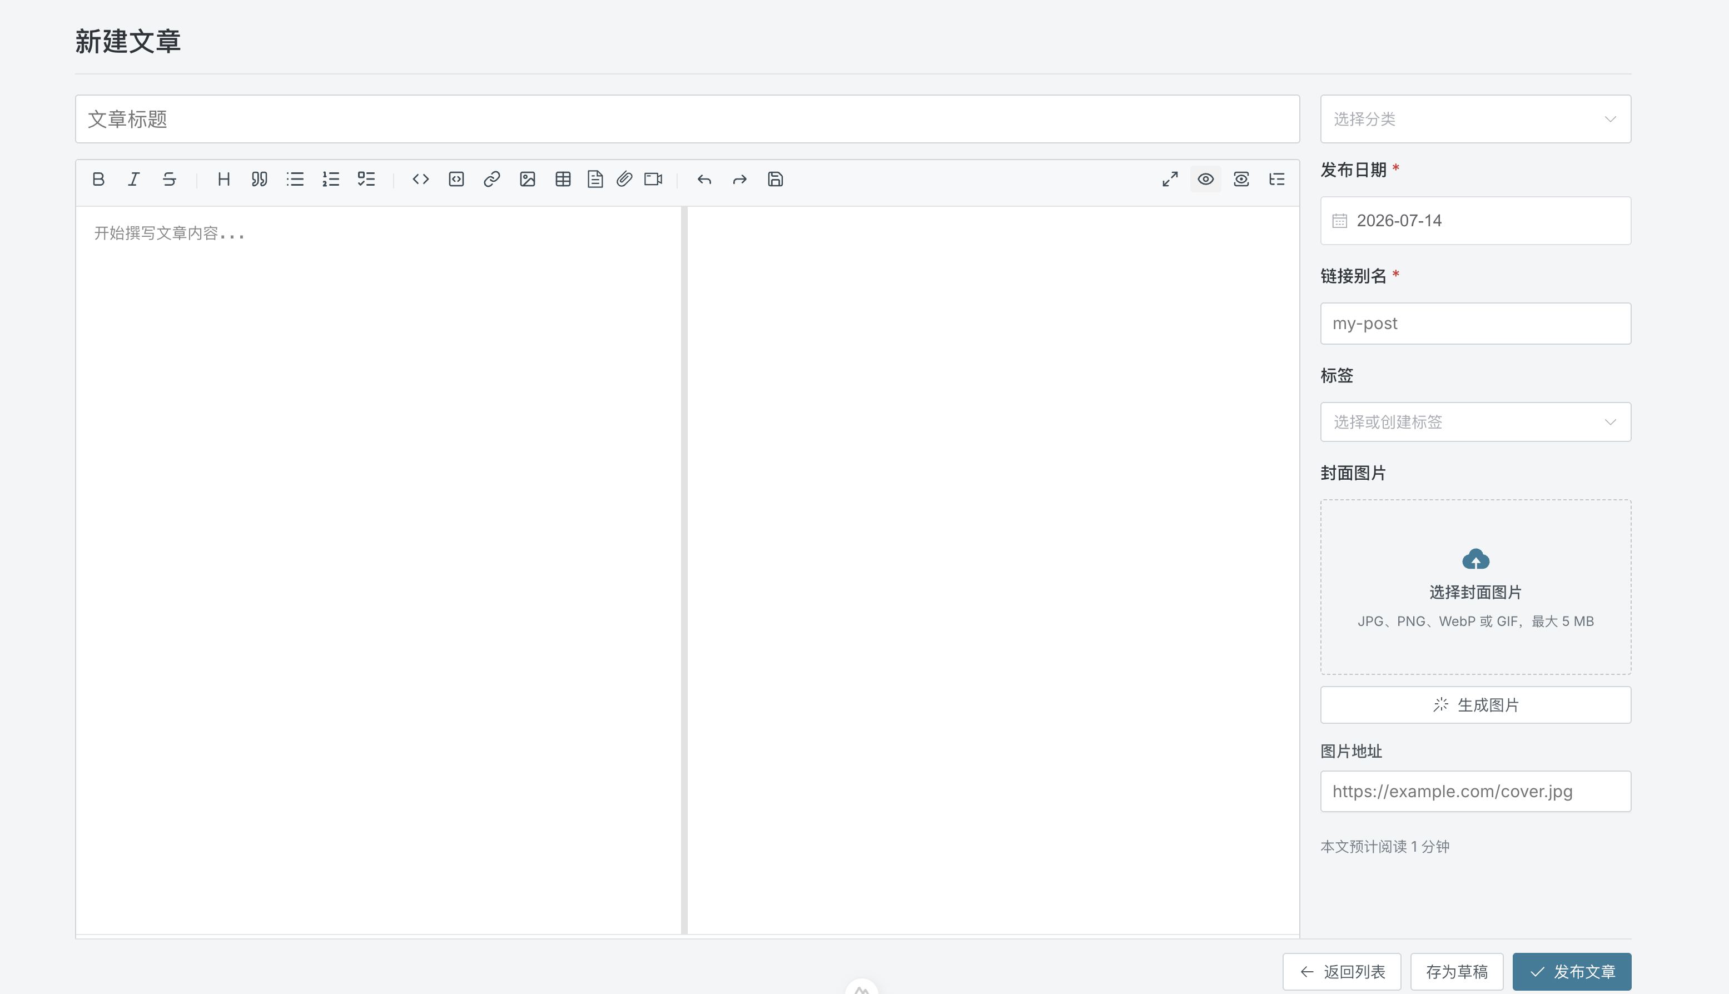Open the 选择分类 category dropdown

coord(1475,119)
